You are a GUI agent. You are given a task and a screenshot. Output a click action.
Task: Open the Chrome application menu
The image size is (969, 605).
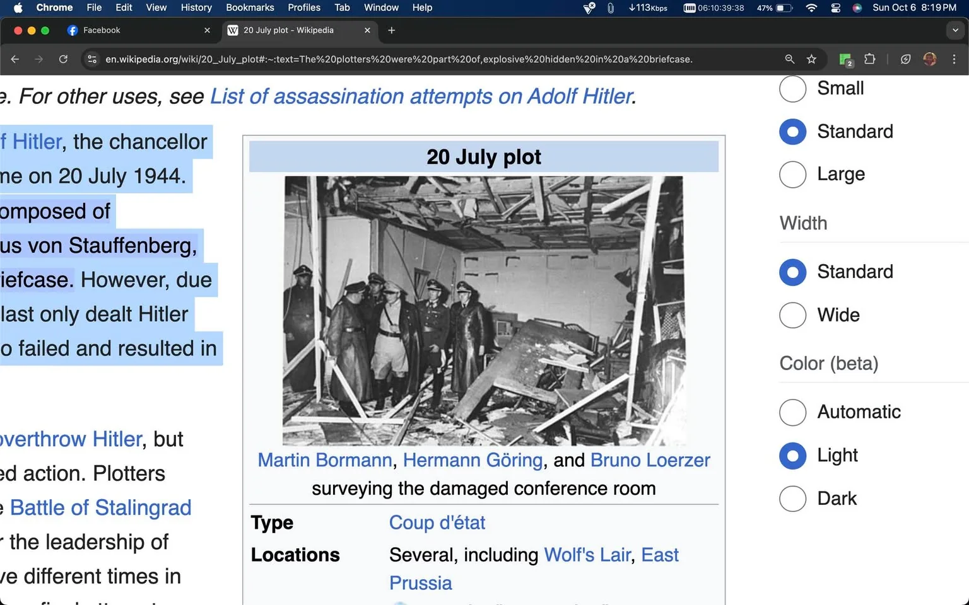tap(54, 8)
